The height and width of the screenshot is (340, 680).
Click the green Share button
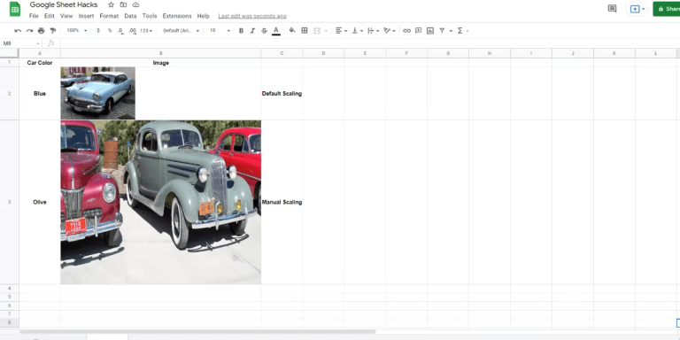pyautogui.click(x=667, y=9)
